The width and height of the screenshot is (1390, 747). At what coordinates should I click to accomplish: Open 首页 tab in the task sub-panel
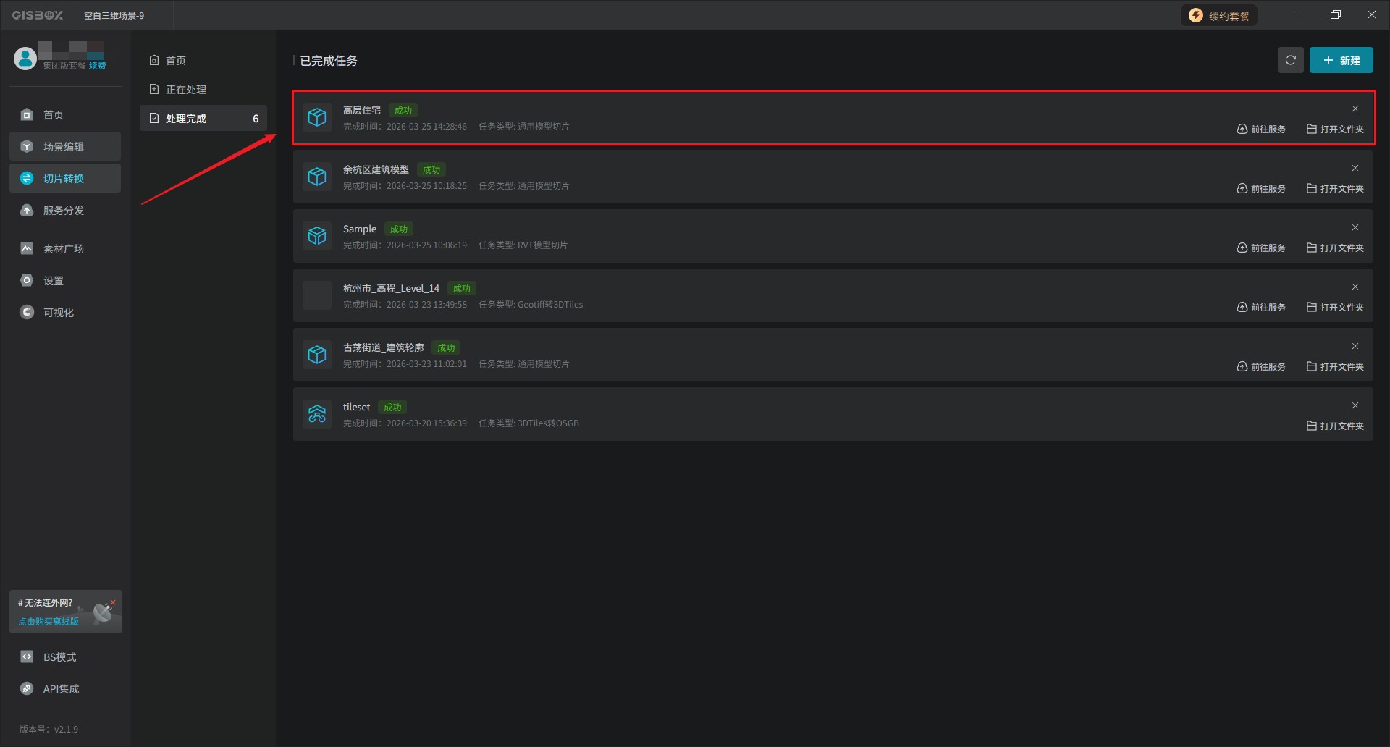[176, 61]
